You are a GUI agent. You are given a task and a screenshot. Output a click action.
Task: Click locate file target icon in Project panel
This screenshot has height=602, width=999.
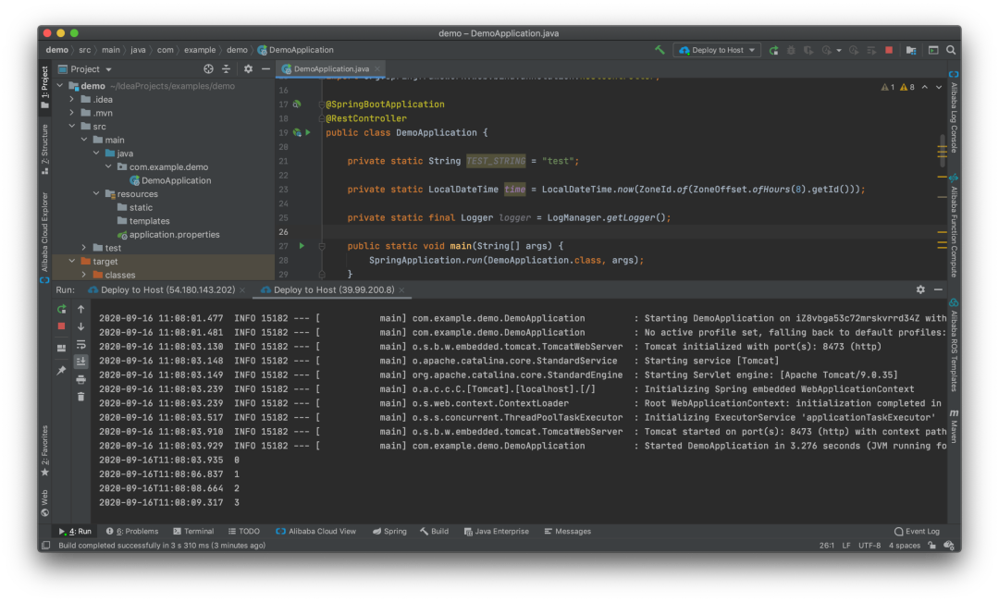tap(208, 69)
